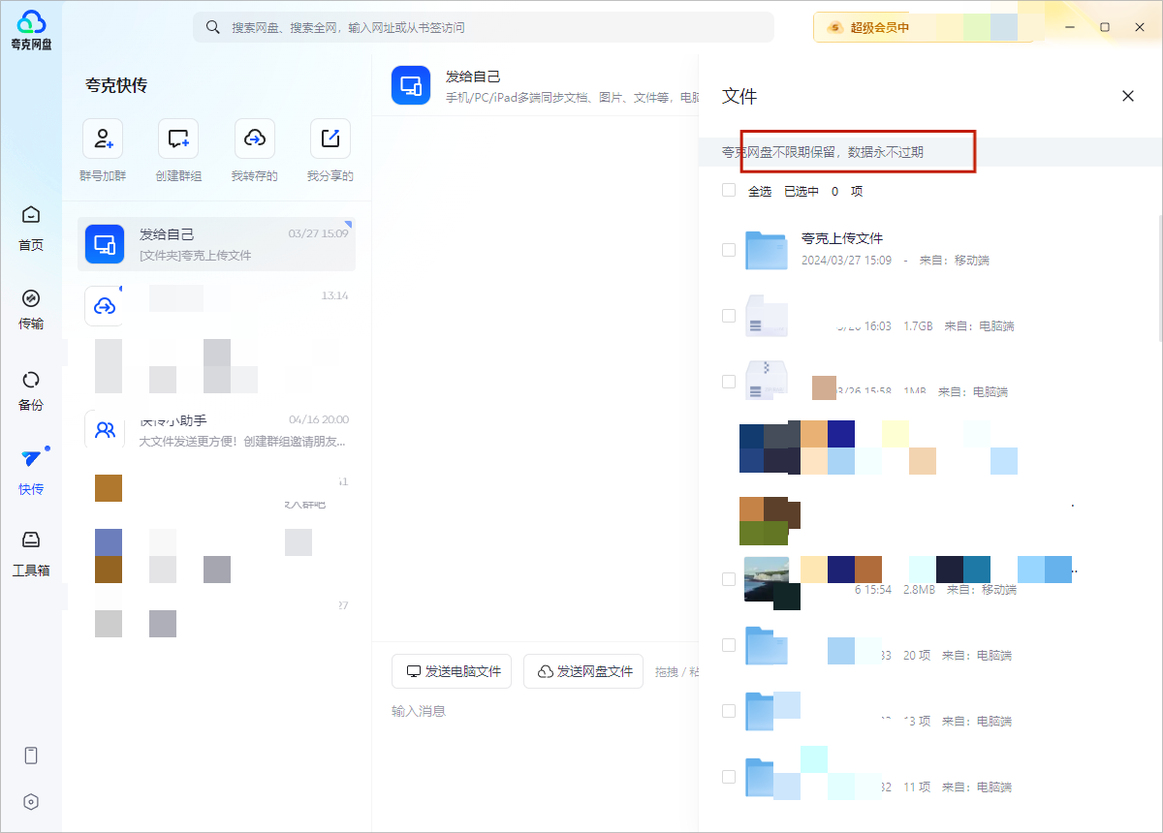
Task: Open the conversation timestamped 13:14
Action: tap(216, 306)
